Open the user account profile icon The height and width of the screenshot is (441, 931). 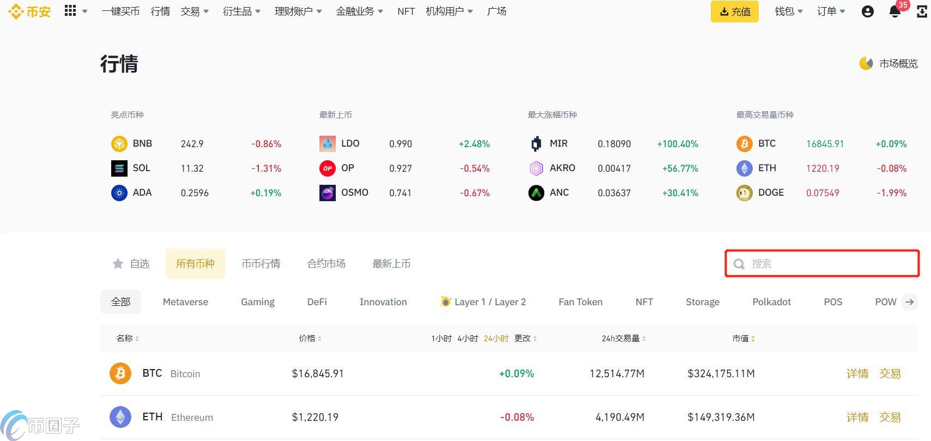[x=868, y=11]
